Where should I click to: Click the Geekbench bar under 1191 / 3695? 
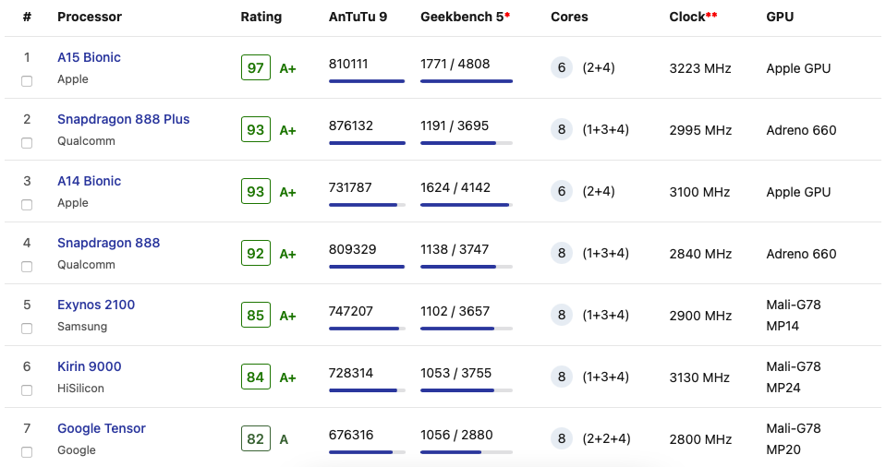[x=467, y=143]
